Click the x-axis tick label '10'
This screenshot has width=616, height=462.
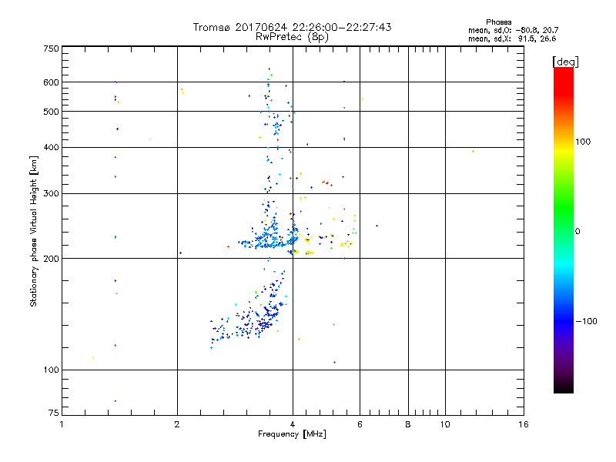point(445,424)
